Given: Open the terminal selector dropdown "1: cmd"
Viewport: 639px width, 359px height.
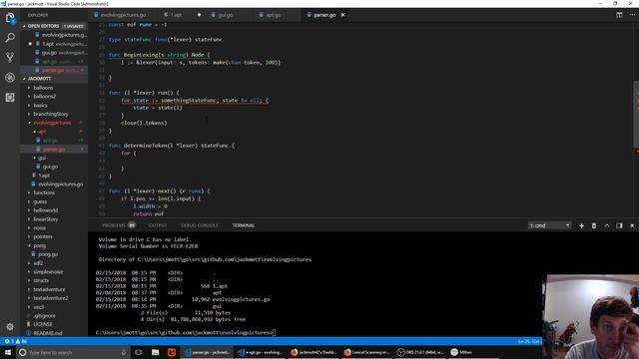Looking at the screenshot, I should tap(549, 225).
